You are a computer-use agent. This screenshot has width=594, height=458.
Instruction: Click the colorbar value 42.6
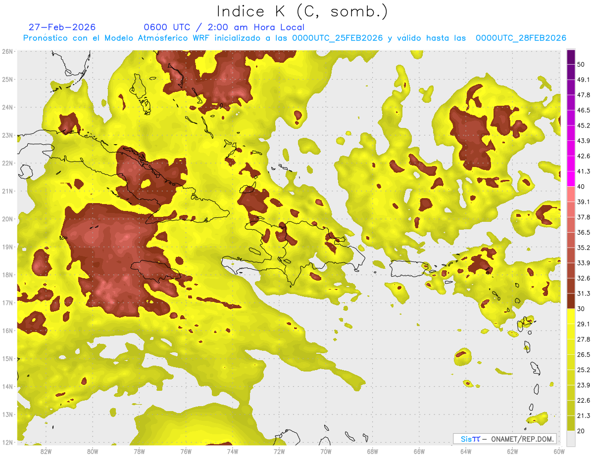coord(583,156)
